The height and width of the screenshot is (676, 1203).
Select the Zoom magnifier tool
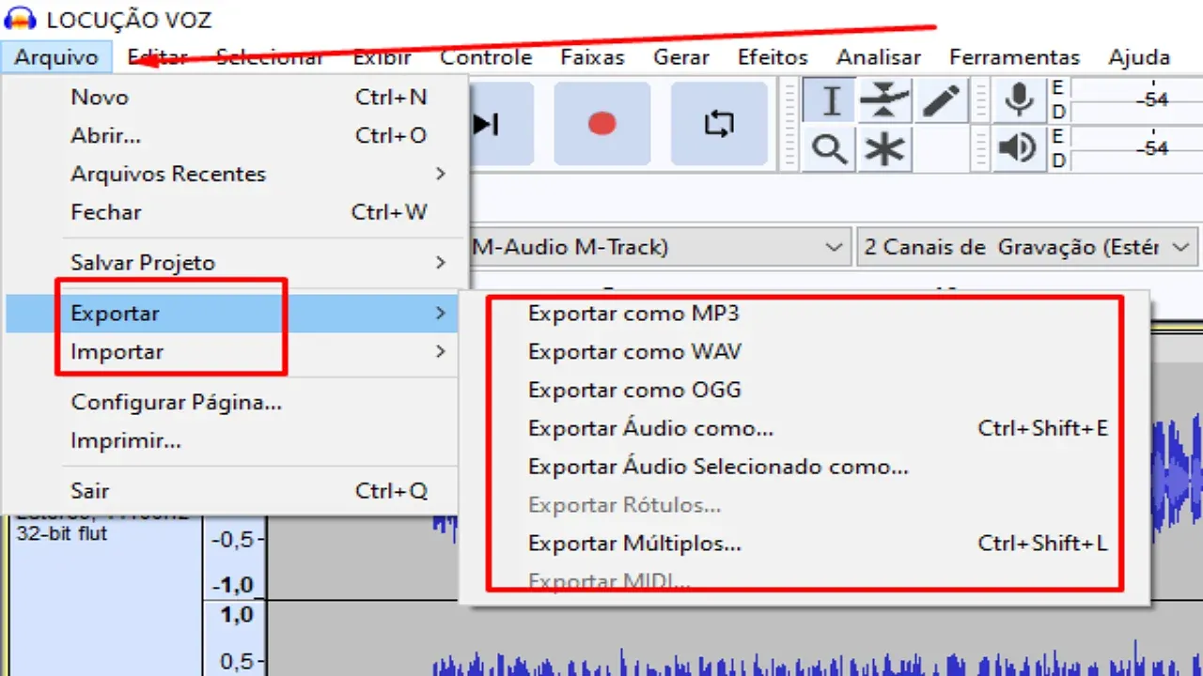830,149
